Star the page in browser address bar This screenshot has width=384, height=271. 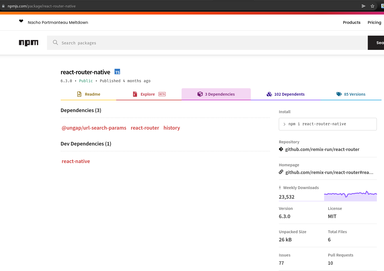(372, 6)
